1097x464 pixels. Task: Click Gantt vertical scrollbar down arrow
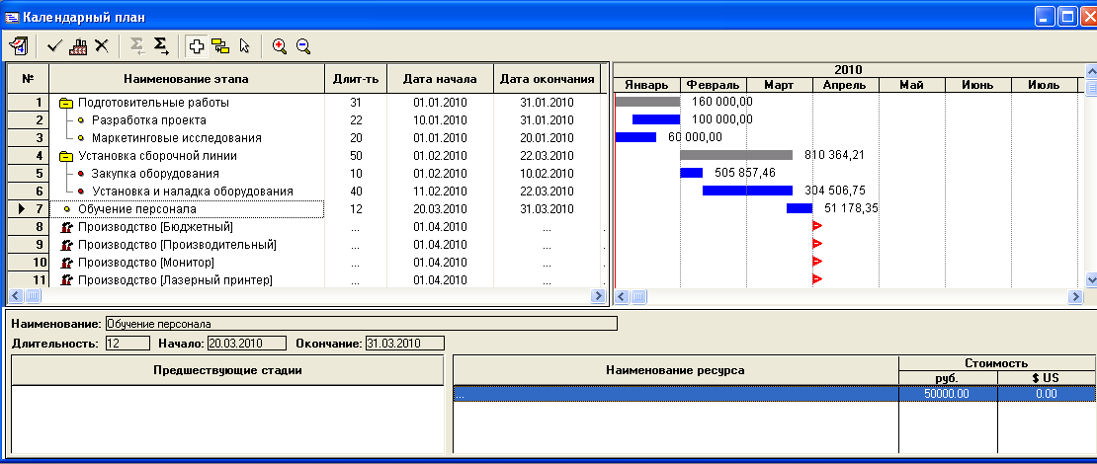1090,279
